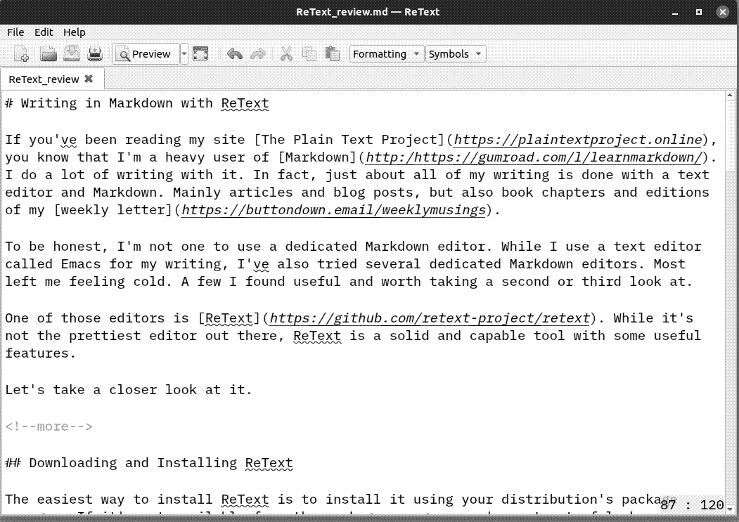Close the ReText window
The height and width of the screenshot is (522, 739).
tap(723, 12)
